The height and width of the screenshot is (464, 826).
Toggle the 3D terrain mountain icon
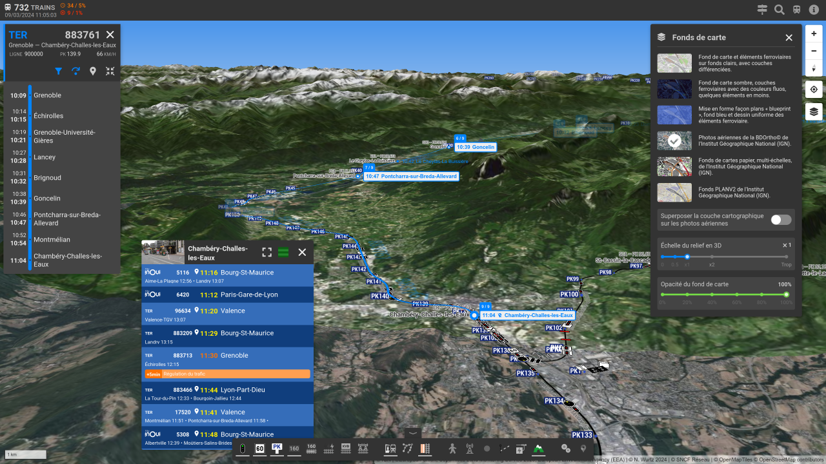tap(538, 449)
